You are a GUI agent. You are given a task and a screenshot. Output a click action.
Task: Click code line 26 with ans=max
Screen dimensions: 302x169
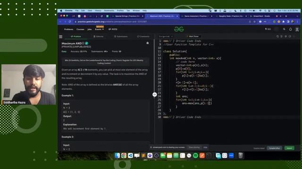(197, 103)
